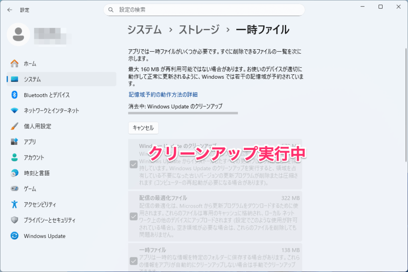Open the user profile avatar

pyautogui.click(x=18, y=35)
